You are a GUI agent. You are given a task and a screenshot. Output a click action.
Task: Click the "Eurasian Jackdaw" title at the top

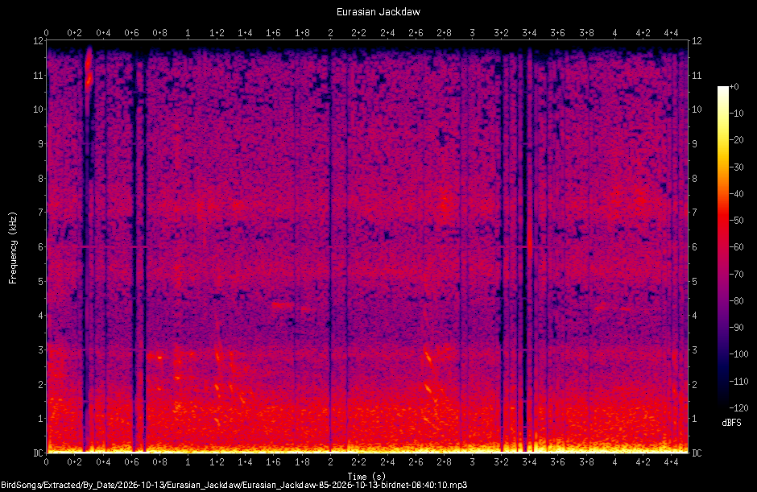coord(378,11)
